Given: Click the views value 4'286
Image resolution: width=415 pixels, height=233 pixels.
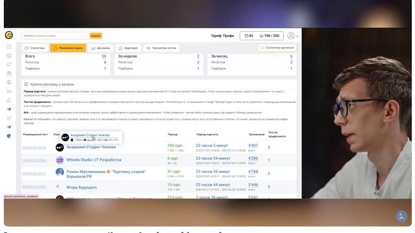Looking at the screenshot, I should [253, 158].
